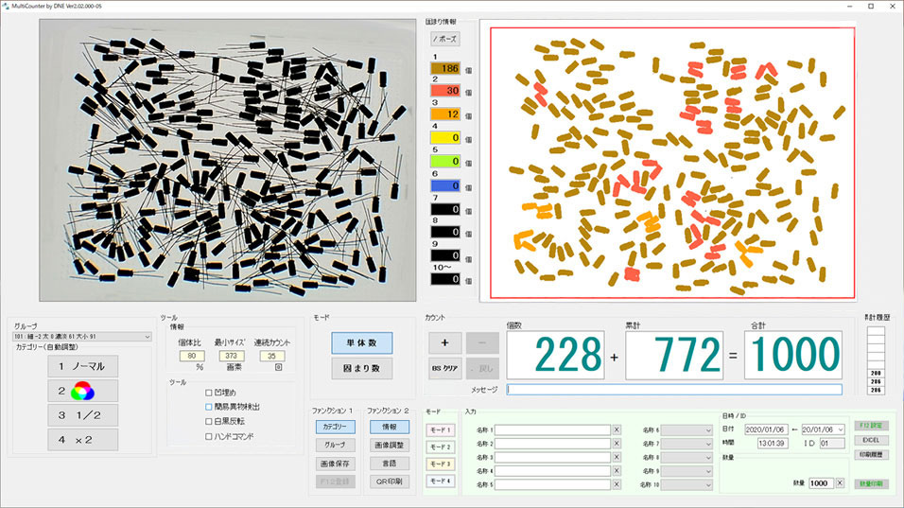Click the 戻し button

click(482, 368)
